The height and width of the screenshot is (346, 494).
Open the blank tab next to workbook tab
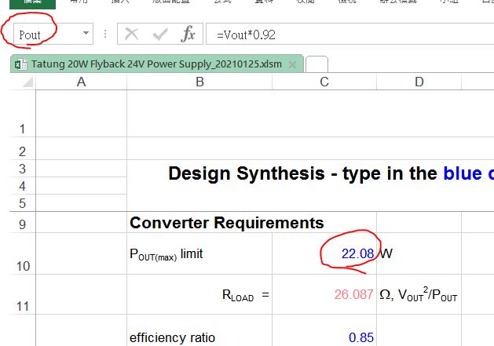[316, 64]
